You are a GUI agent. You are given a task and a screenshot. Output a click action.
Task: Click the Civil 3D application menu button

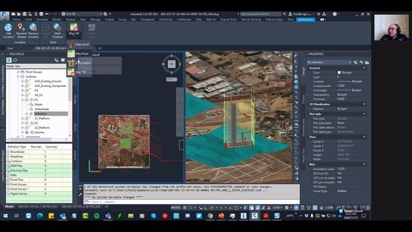point(5,15)
